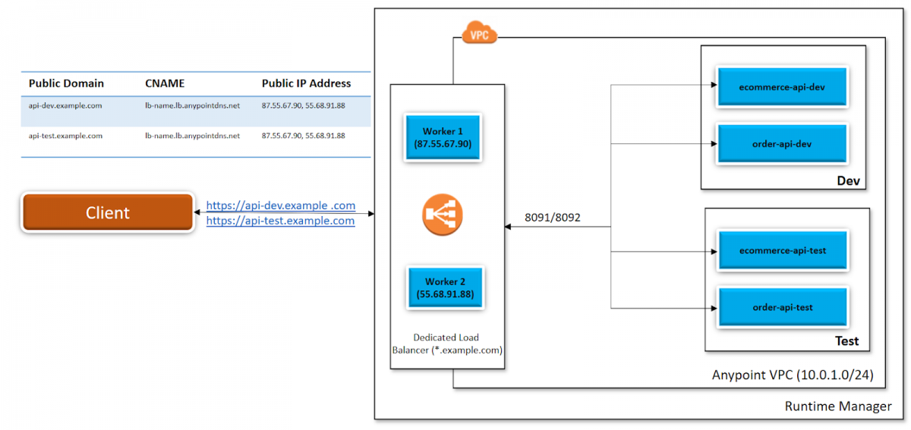Select the order-api-dev box
Image resolution: width=911 pixels, height=430 pixels.
[782, 144]
